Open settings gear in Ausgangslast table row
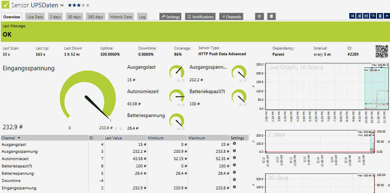 pyautogui.click(x=234, y=143)
